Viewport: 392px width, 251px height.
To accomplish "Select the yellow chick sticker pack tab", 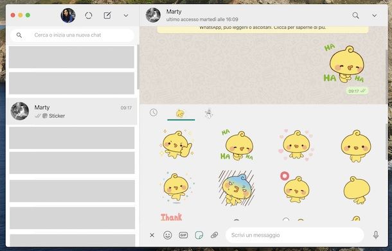I will click(181, 114).
